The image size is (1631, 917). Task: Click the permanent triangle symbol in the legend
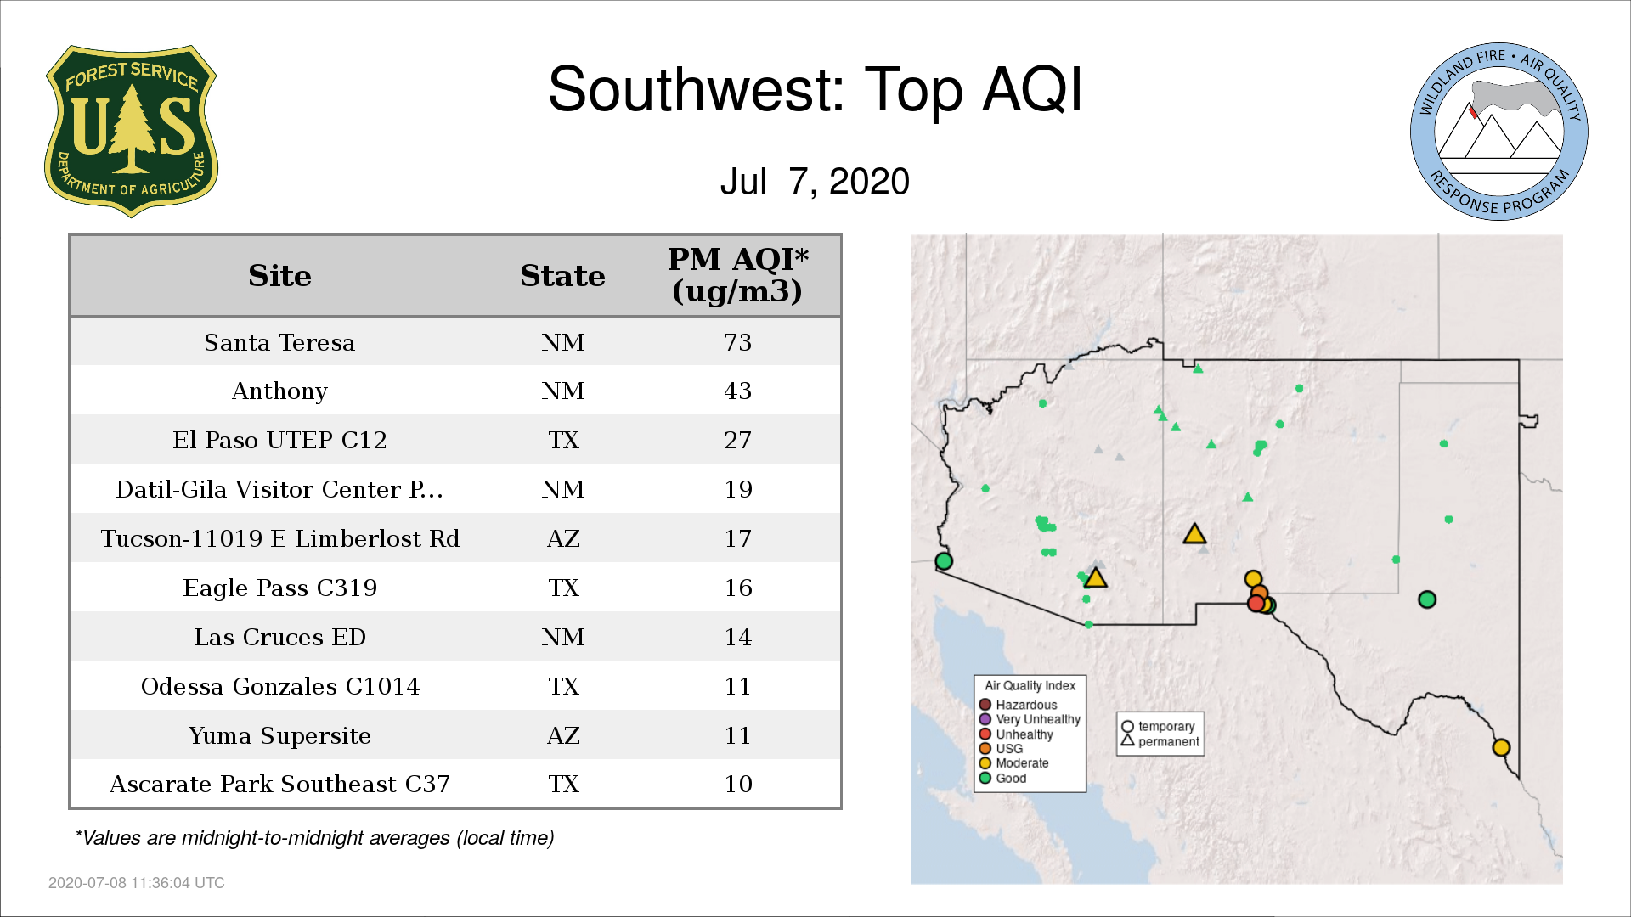point(1127,740)
